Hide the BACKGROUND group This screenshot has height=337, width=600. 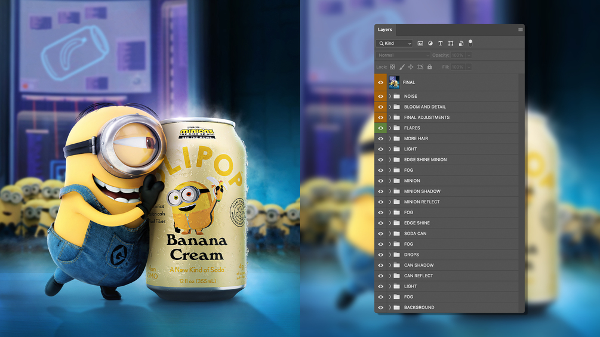(x=381, y=307)
